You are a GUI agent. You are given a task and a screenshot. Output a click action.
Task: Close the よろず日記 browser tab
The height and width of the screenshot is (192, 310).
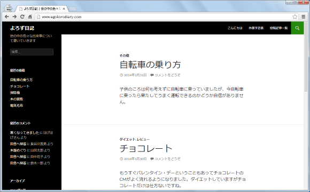pyautogui.click(x=64, y=9)
